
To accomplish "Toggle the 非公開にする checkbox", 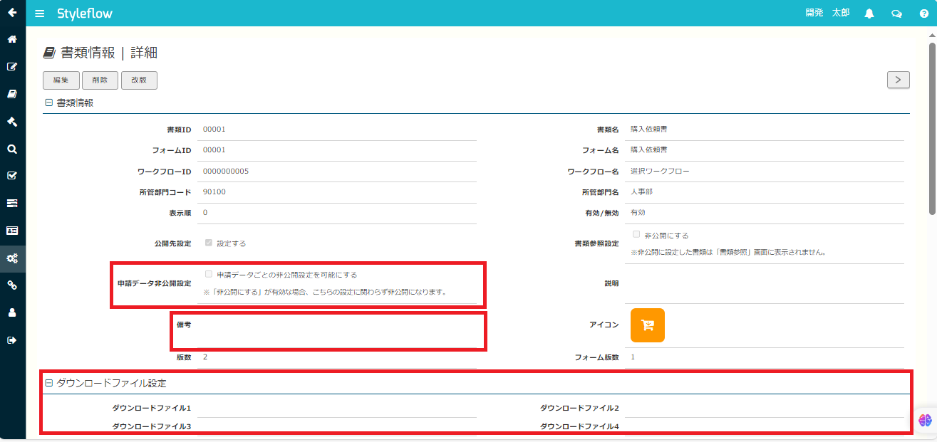I will tap(636, 234).
